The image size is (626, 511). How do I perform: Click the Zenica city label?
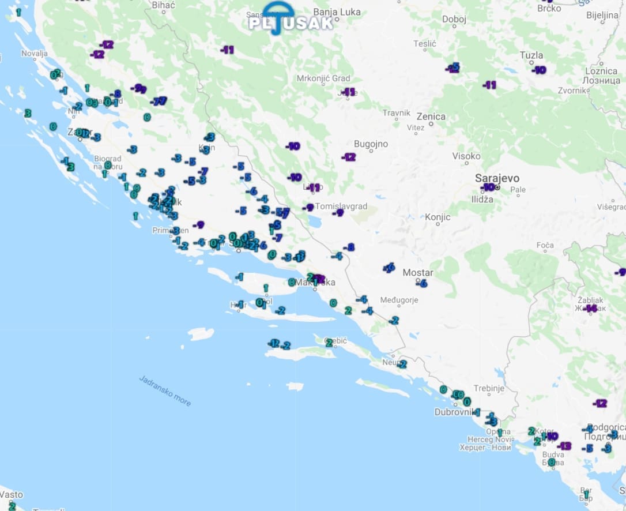(431, 117)
